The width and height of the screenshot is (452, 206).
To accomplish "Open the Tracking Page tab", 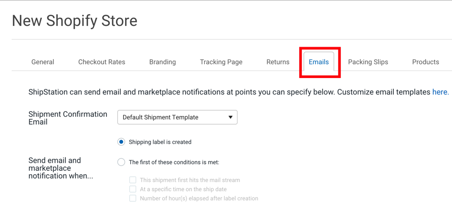I will coord(221,62).
